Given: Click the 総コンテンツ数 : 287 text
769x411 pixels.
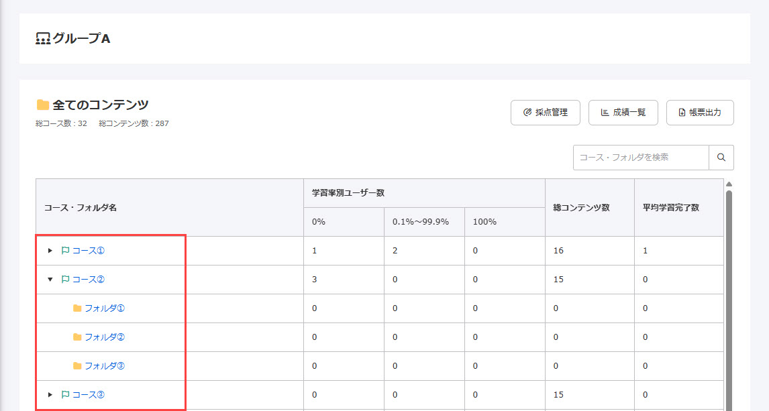Looking at the screenshot, I should [134, 123].
